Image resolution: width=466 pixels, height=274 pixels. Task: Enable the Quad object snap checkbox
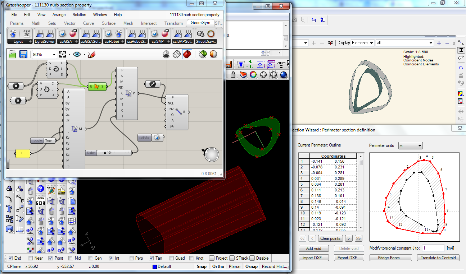coord(172,258)
